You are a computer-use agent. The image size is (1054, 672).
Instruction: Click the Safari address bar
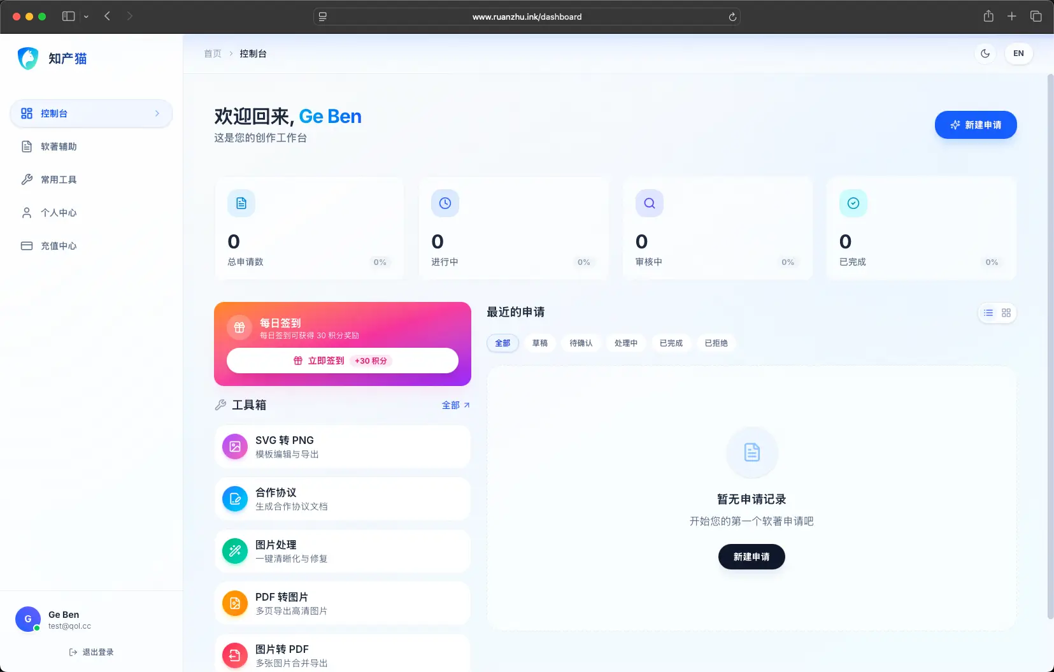[x=527, y=17]
